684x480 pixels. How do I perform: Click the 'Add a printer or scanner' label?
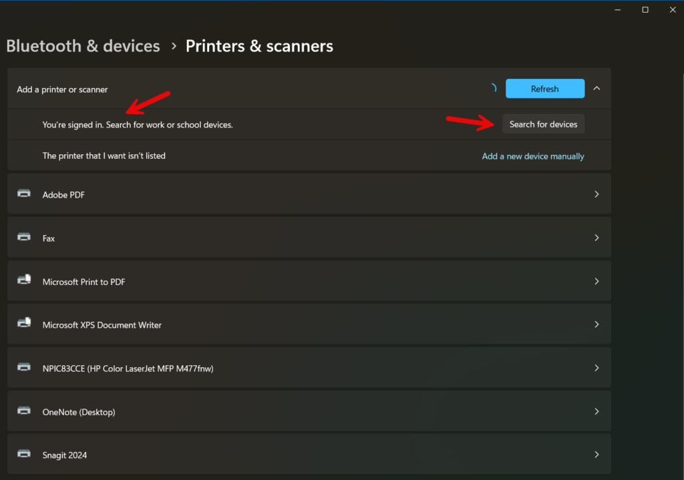click(62, 89)
